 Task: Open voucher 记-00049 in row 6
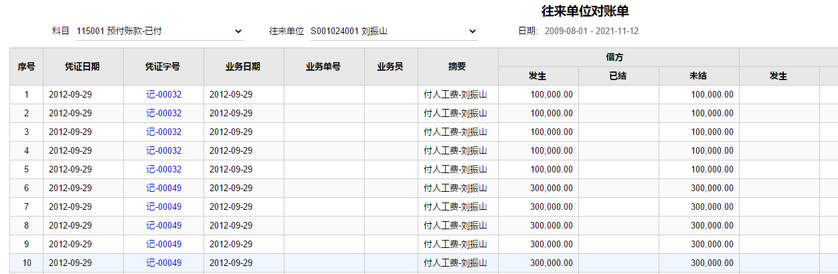[164, 188]
